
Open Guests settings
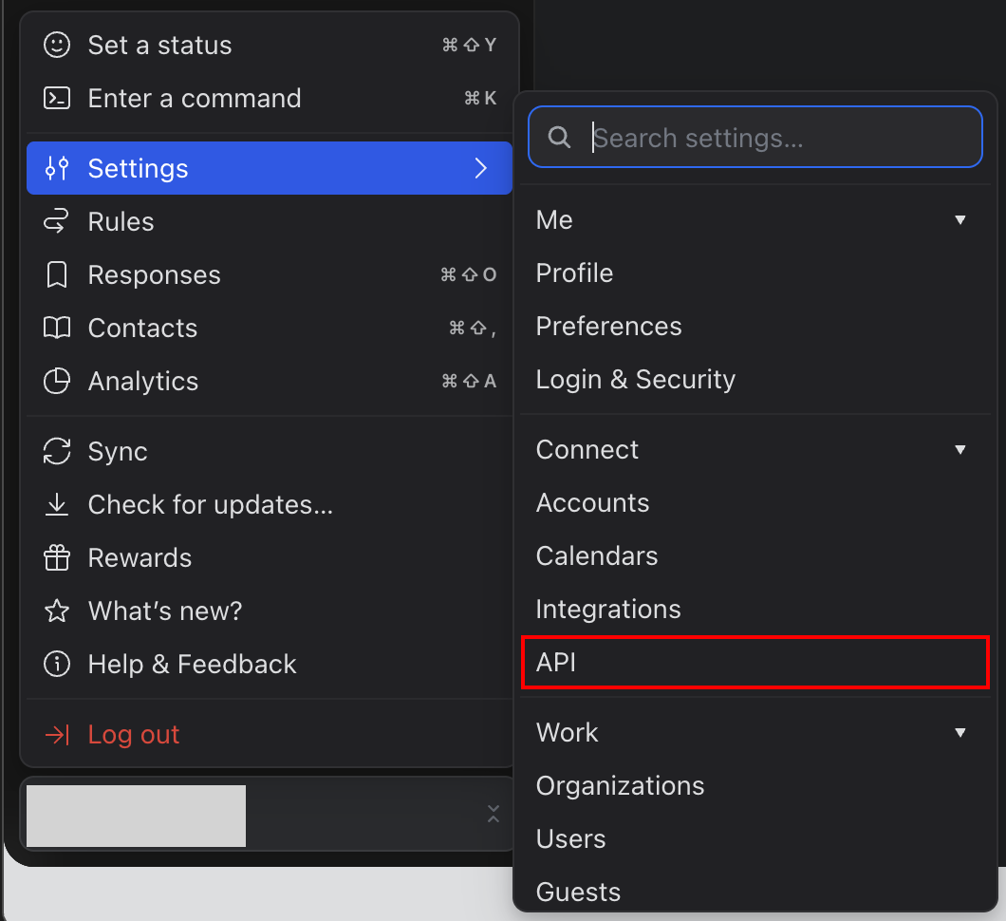point(755,893)
